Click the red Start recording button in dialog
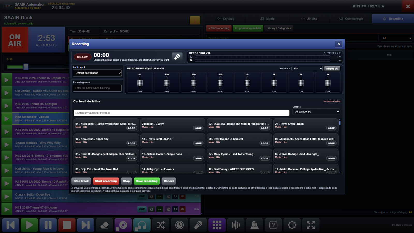The image size is (414, 233). click(106, 181)
